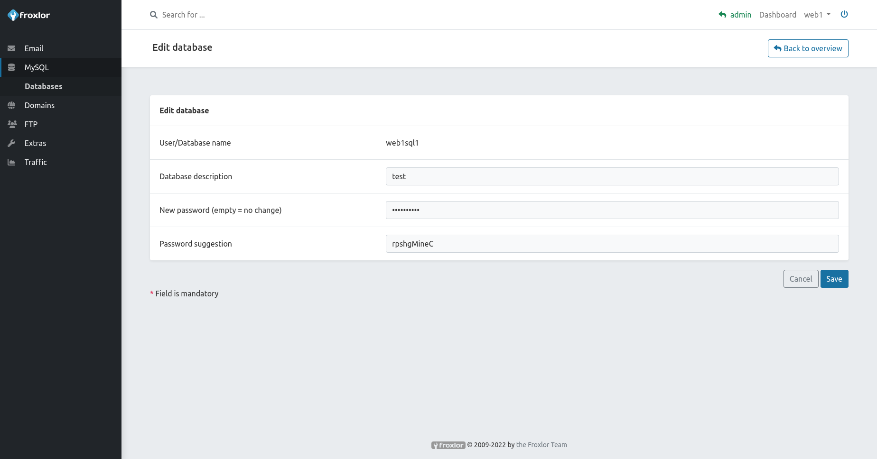Click the Email envelope icon
Viewport: 877px width, 459px height.
(11, 48)
